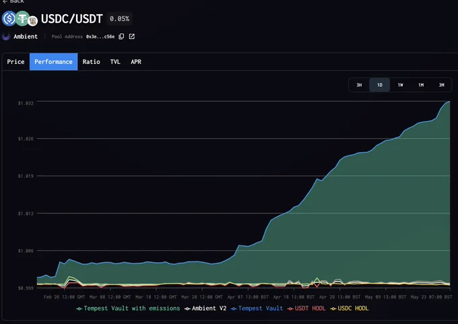
Task: Switch to the Price tab
Action: pos(15,62)
